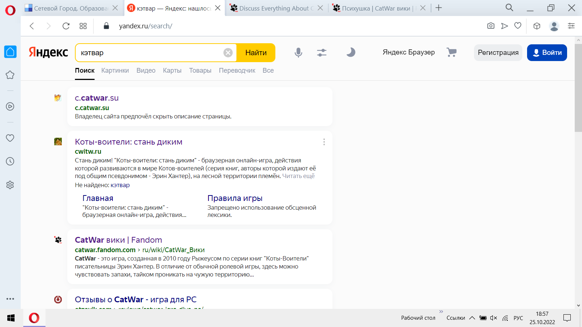Go back to previous page
This screenshot has width=582, height=327.
point(32,26)
